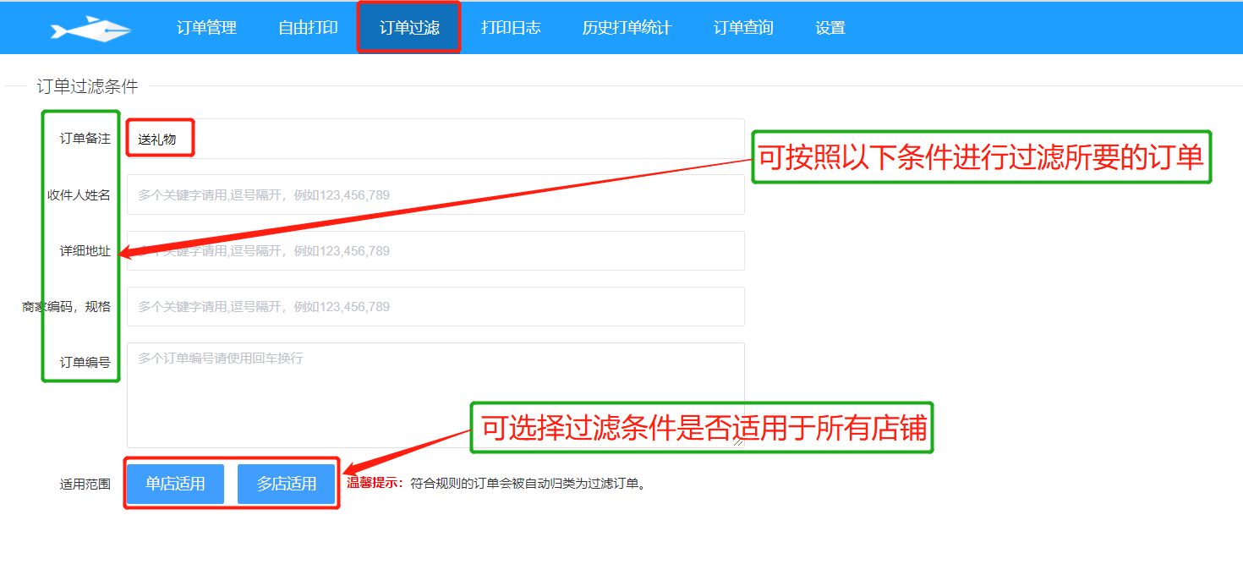This screenshot has width=1243, height=586.
Task: Click the 适用范围 label
Action: tap(85, 485)
